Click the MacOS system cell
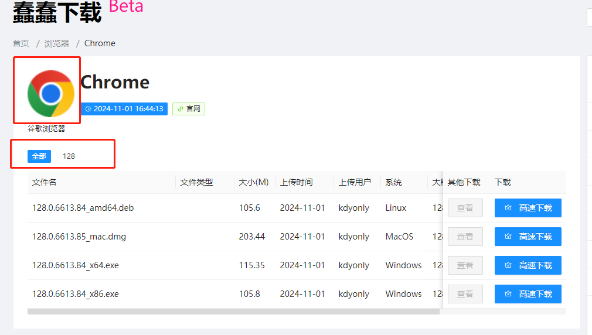 [399, 237]
